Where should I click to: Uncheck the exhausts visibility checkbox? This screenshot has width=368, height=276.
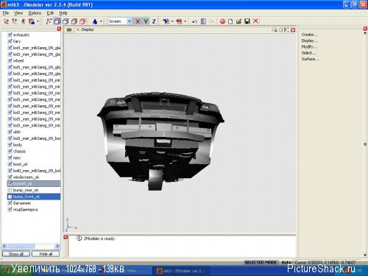click(x=10, y=35)
